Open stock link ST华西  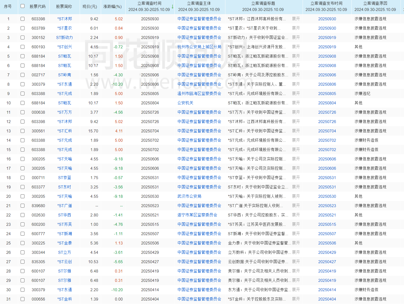point(65,215)
